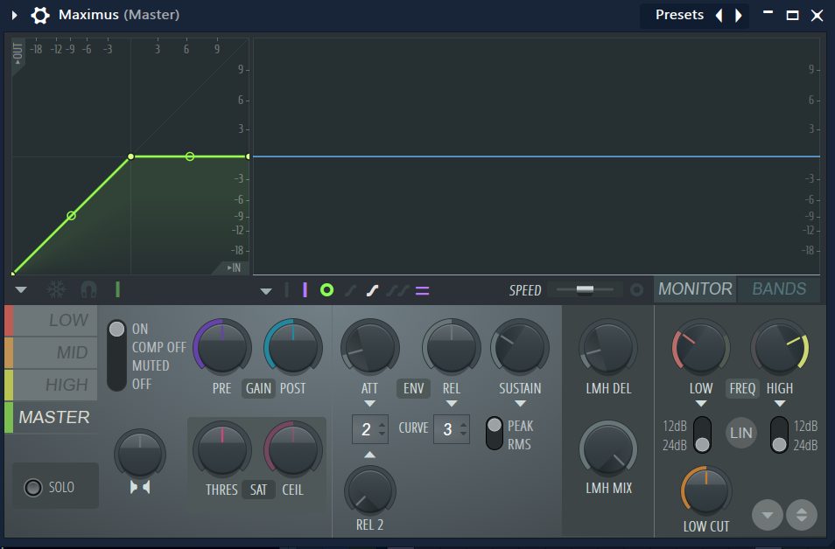Switch to the MONITOR tab
This screenshot has width=835, height=549.
coord(695,288)
